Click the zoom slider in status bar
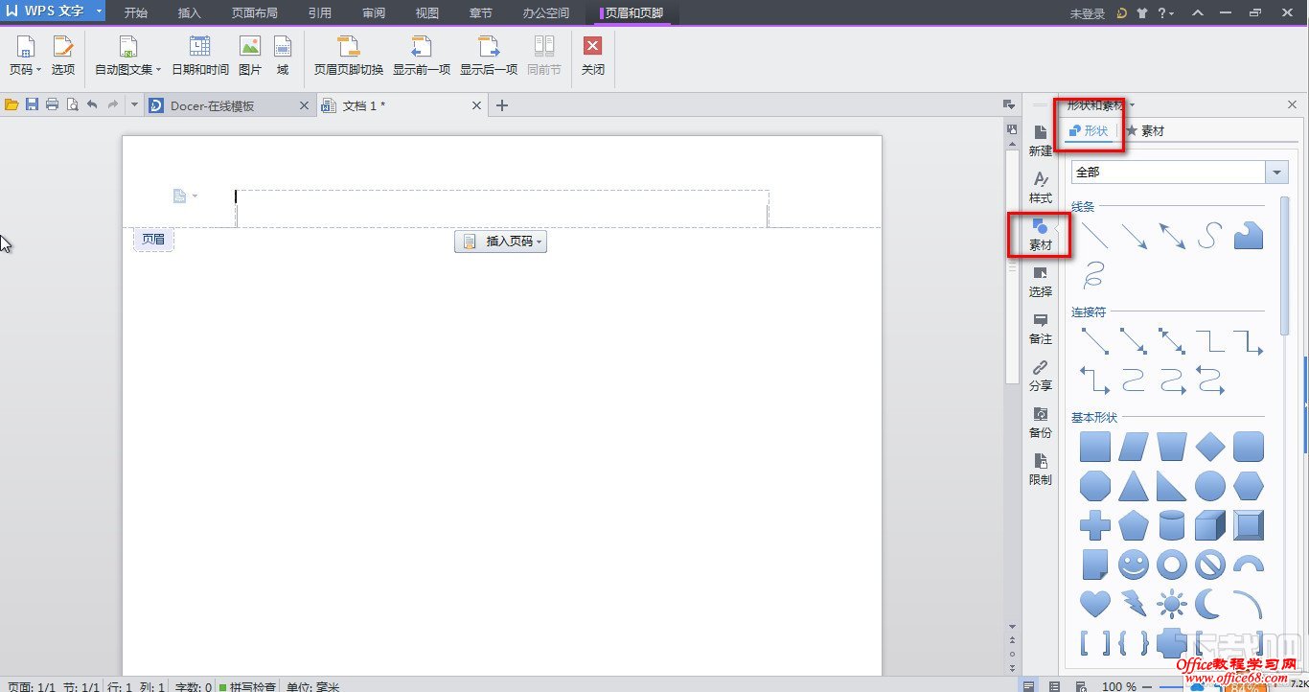 (x=1171, y=686)
